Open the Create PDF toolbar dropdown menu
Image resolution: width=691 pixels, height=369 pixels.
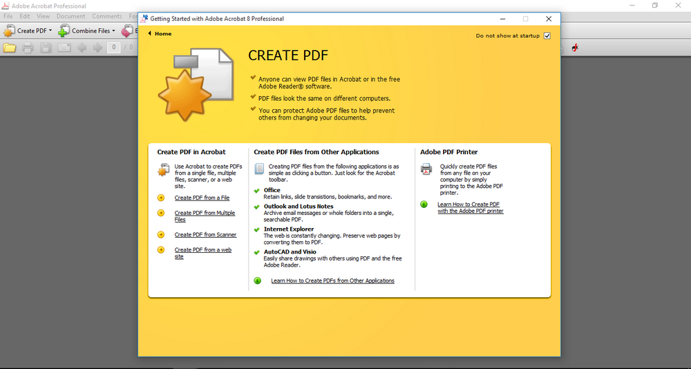(28, 31)
